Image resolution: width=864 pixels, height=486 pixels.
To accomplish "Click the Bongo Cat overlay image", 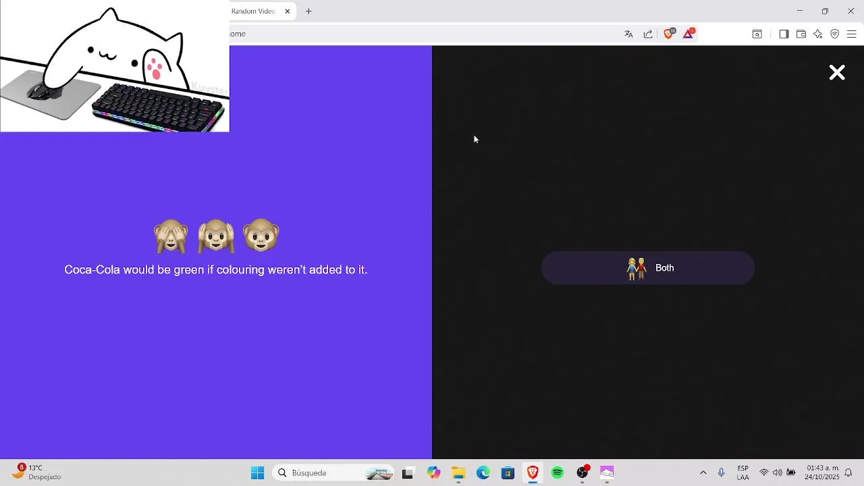I will coord(115,66).
